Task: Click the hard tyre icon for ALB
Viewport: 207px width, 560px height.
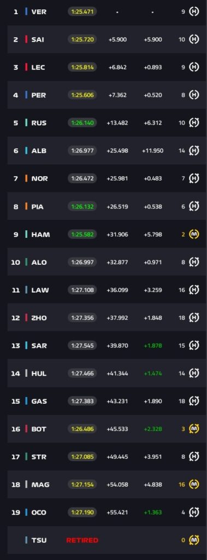Action: click(194, 151)
